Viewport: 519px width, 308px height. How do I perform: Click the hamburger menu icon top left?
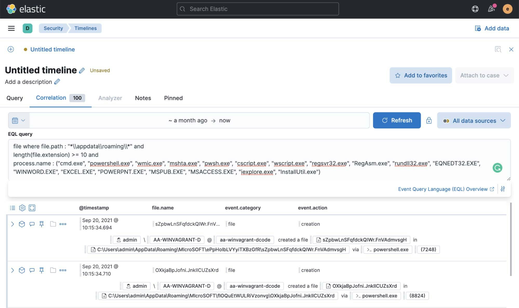click(11, 28)
